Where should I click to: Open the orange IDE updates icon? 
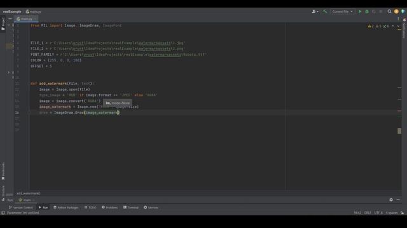coord(396,11)
